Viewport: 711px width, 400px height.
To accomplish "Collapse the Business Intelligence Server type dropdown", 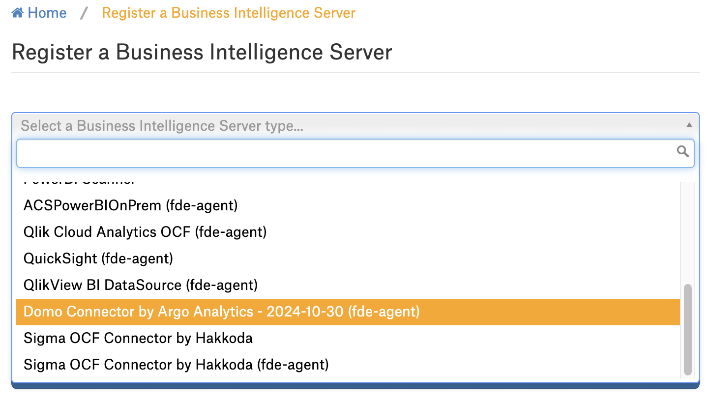I will coord(355,126).
